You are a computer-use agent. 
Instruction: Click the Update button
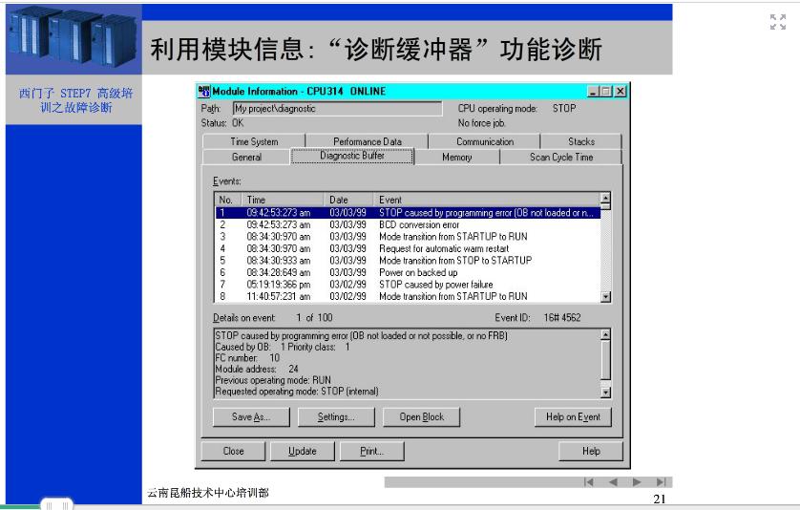303,452
